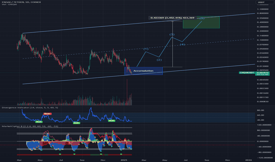Select the Vol · ENQAI volume legend
This screenshot has height=162, width=275.
pos(9,4)
